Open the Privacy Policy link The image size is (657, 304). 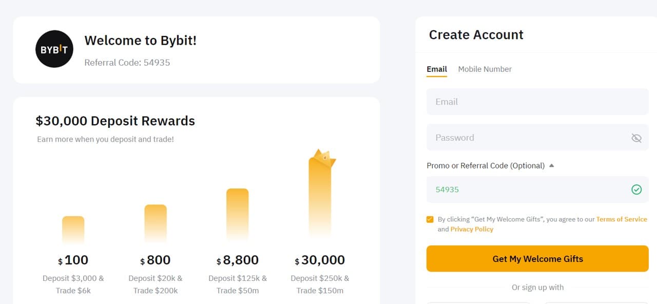[472, 229]
